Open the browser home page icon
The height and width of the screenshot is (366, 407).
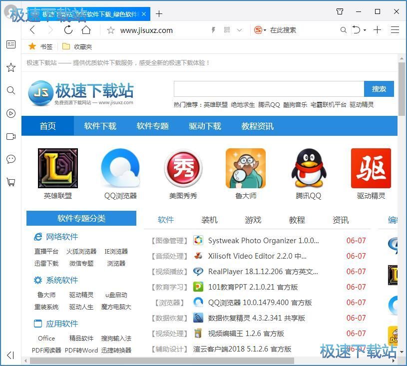coord(86,30)
